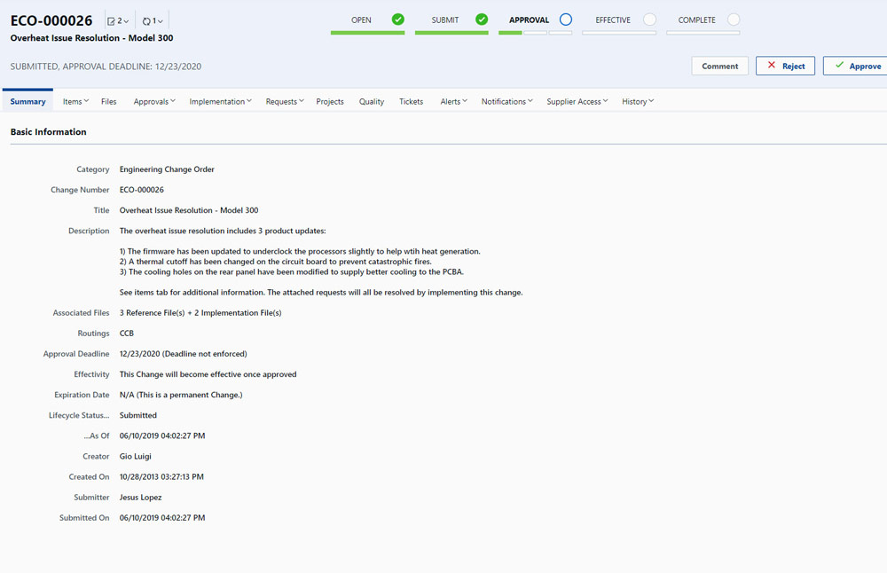Click the Comment button
This screenshot has width=887, height=573.
tap(719, 66)
